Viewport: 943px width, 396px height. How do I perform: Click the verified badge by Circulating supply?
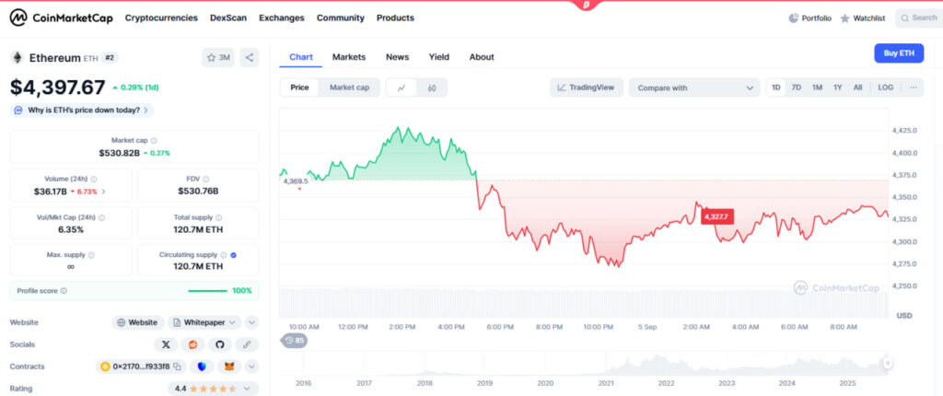click(233, 254)
